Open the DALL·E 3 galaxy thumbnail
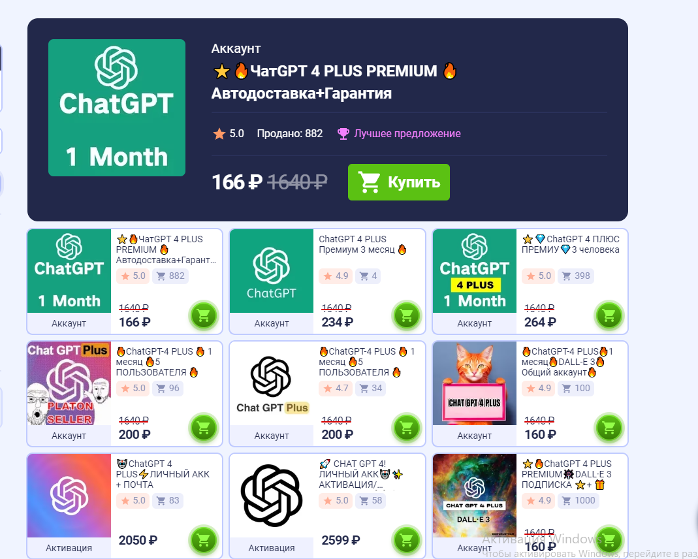 [475, 496]
